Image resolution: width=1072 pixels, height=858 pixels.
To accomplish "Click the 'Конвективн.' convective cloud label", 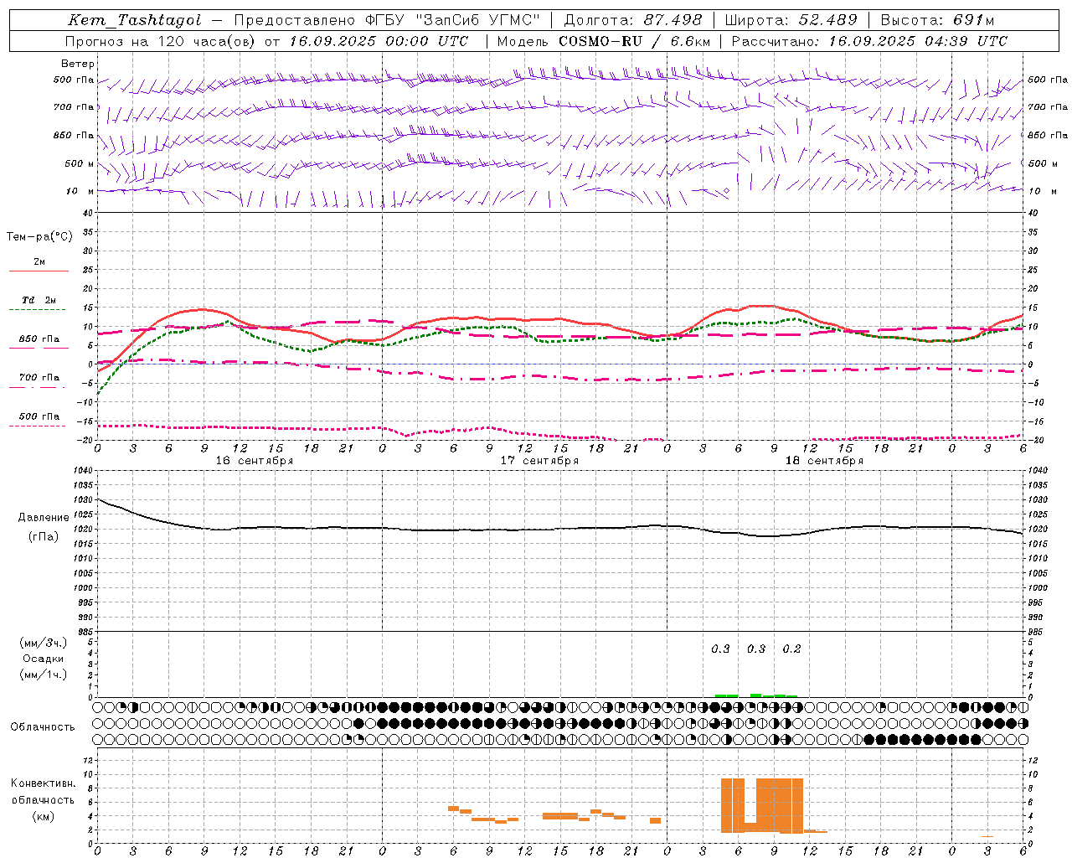I will [44, 783].
